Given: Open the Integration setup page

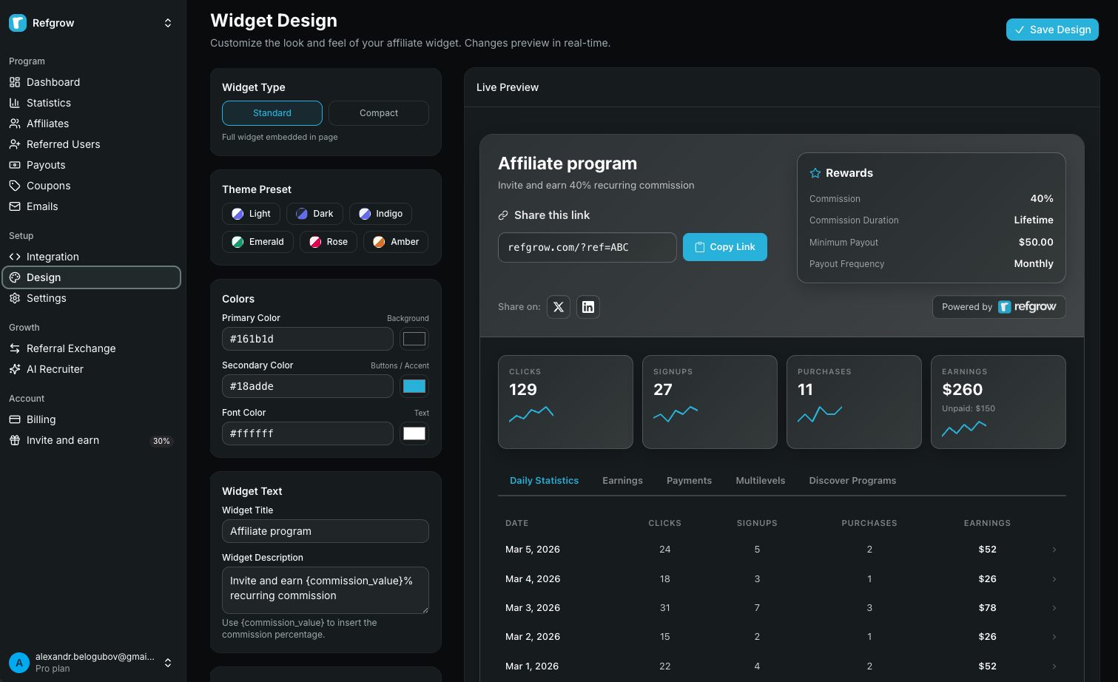Looking at the screenshot, I should pos(51,257).
